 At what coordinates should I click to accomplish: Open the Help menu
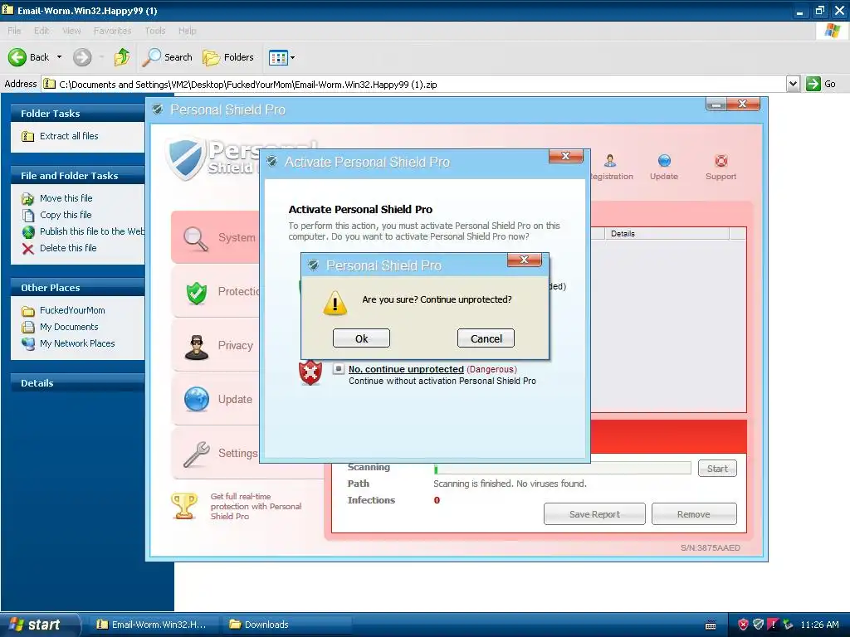pos(187,31)
